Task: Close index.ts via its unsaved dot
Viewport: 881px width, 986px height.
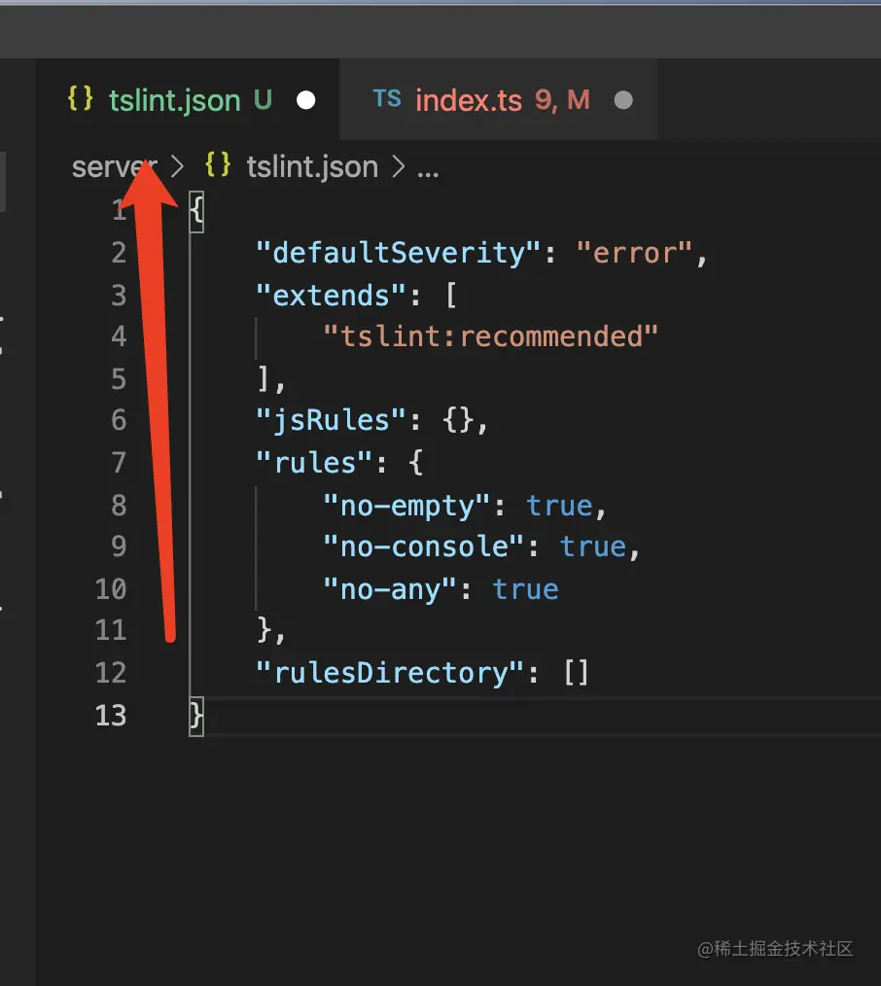Action: [623, 100]
